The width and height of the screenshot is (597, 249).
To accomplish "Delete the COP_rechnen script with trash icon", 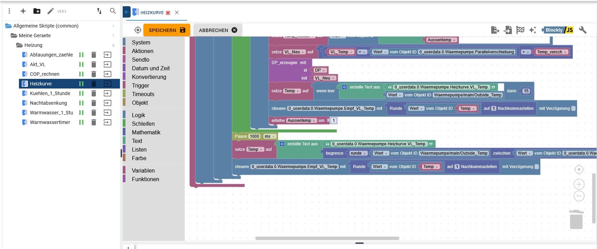I will point(94,74).
